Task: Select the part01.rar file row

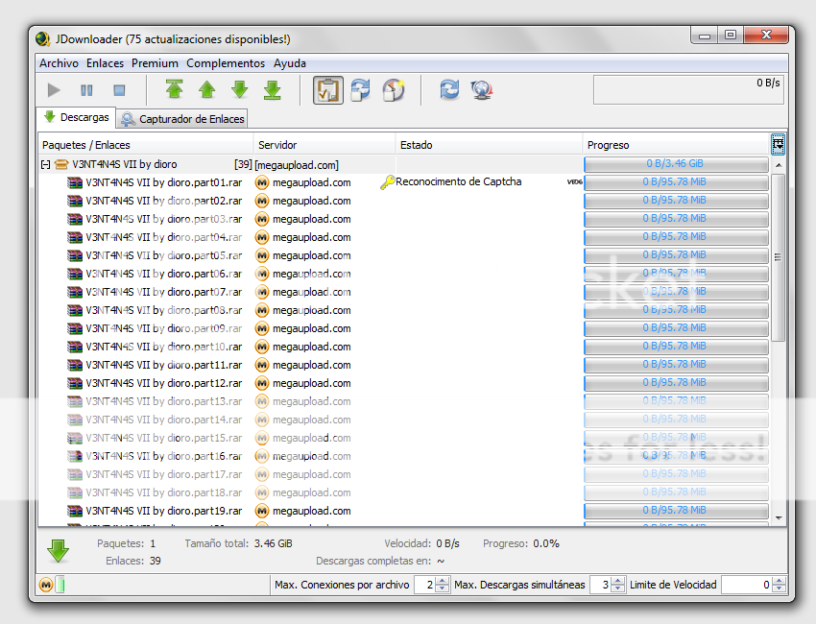Action: coord(404,182)
